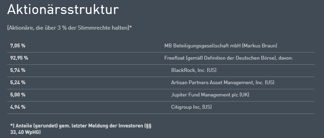Click the Citigroup Inc shareholder entry
Screen dimensions: 324x138
(191, 107)
